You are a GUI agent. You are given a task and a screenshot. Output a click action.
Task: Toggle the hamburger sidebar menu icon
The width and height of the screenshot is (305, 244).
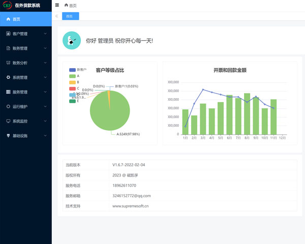click(x=57, y=5)
